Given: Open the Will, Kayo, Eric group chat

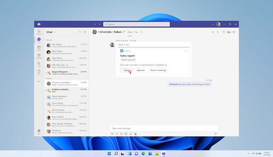Looking at the screenshot, I should pyautogui.click(x=66, y=66).
